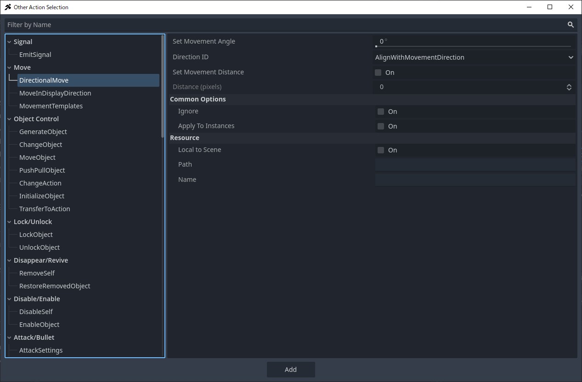The image size is (582, 382).
Task: Select RestoreRemovedObject action
Action: [x=55, y=286]
